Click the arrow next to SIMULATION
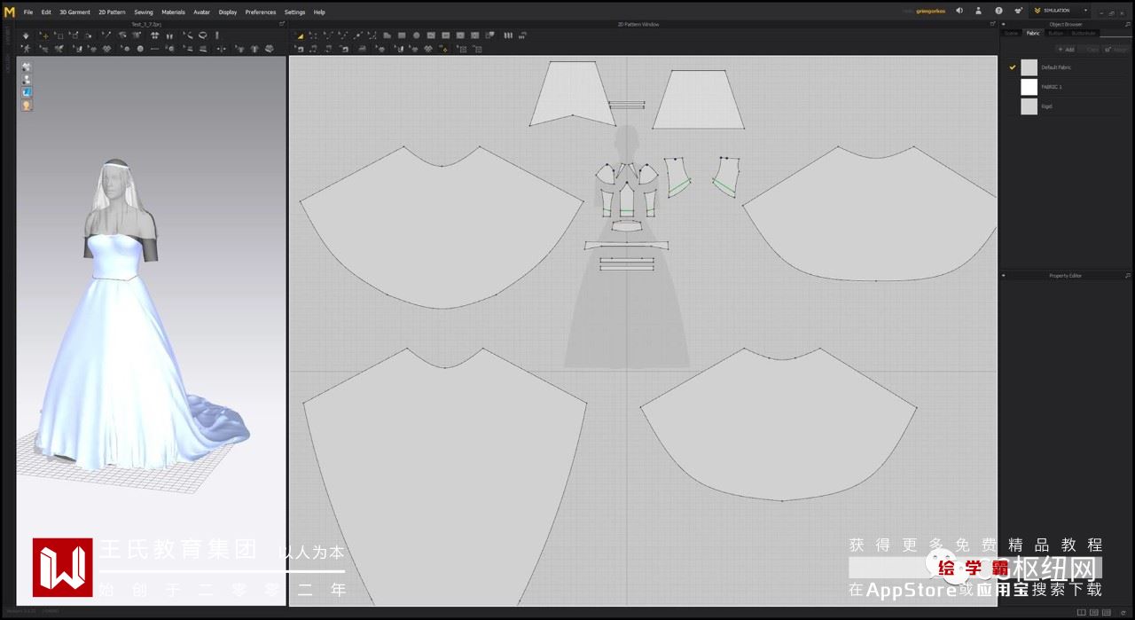This screenshot has width=1135, height=620. (x=1085, y=11)
